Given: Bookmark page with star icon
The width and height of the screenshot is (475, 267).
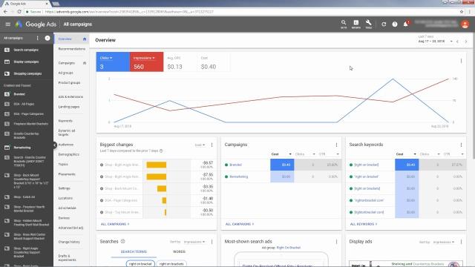Looking at the screenshot, I should click(x=462, y=12).
